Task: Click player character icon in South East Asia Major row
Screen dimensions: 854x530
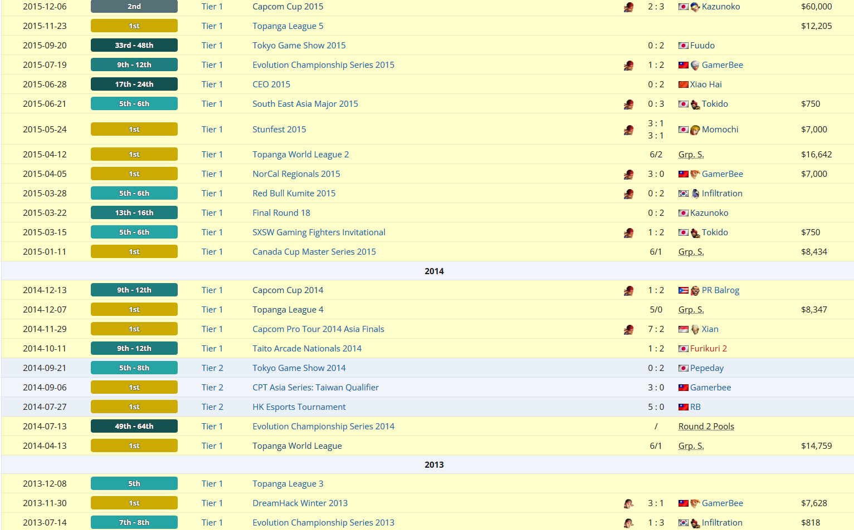Action: pos(628,104)
